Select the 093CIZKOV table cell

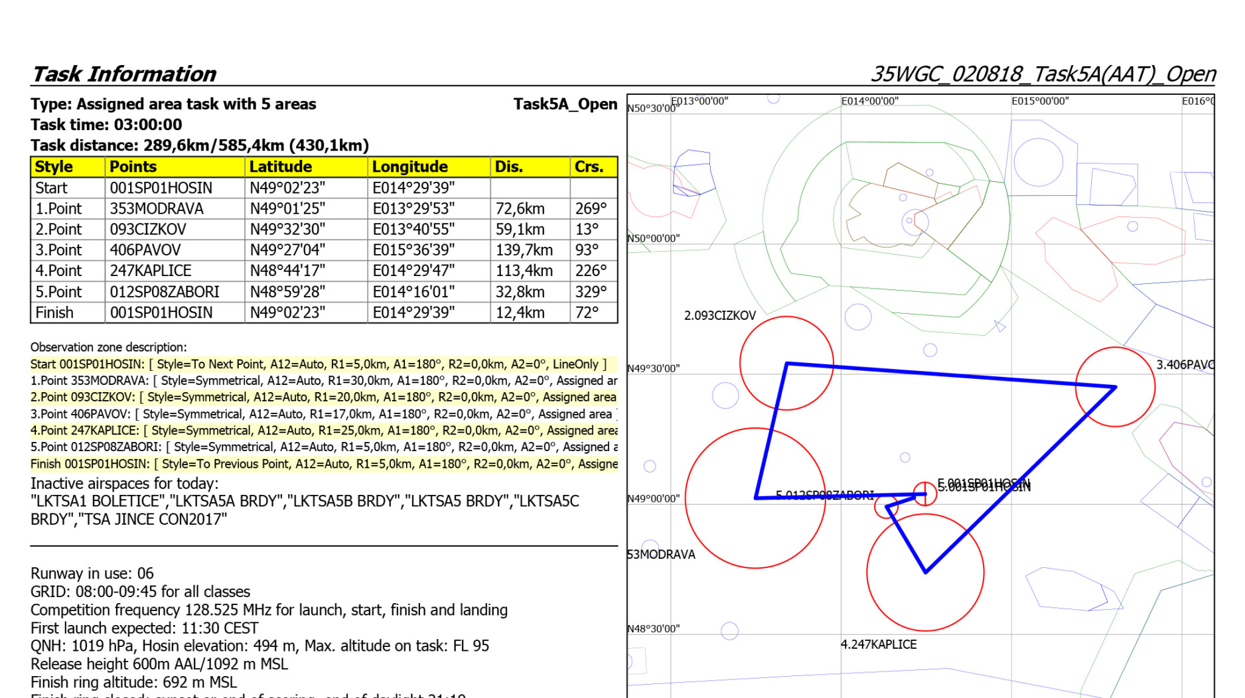tap(148, 230)
